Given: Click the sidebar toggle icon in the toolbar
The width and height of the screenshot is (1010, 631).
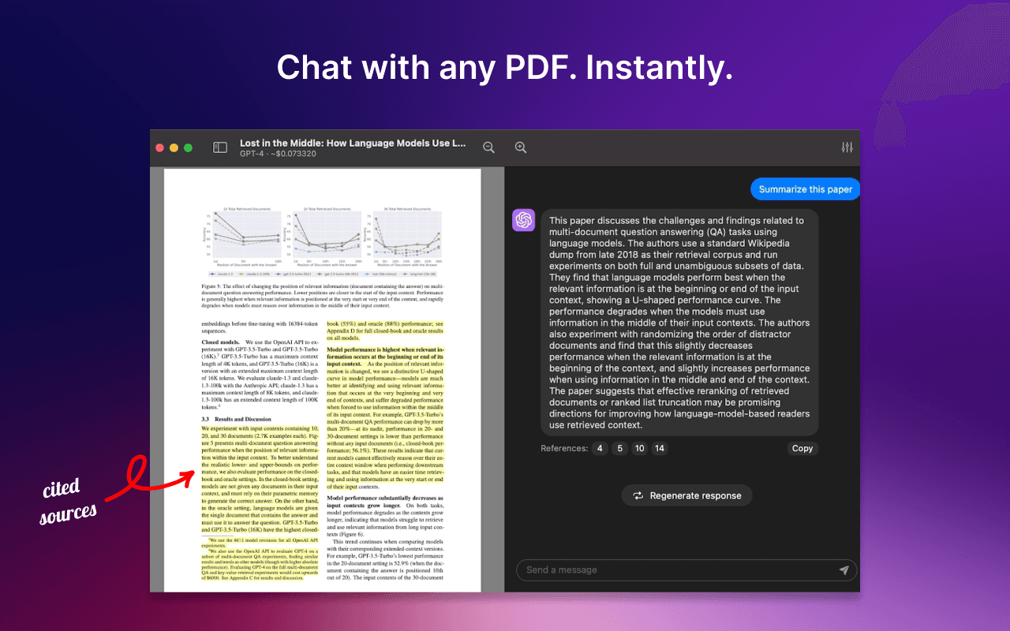Looking at the screenshot, I should point(219,147).
